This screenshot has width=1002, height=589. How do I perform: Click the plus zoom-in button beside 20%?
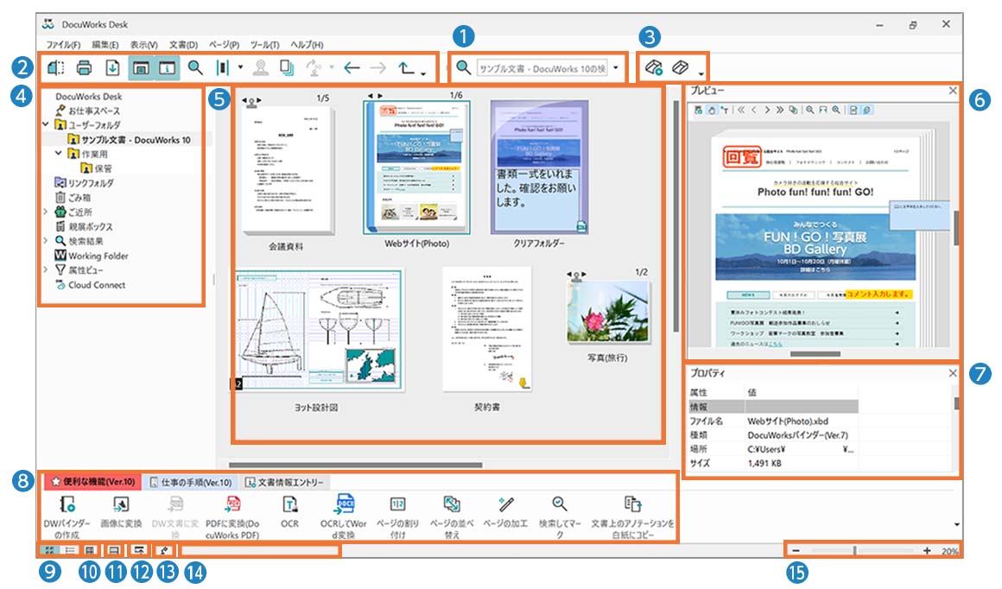point(927,551)
